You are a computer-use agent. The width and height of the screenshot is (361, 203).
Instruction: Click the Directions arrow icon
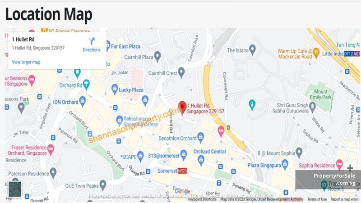pos(92,41)
